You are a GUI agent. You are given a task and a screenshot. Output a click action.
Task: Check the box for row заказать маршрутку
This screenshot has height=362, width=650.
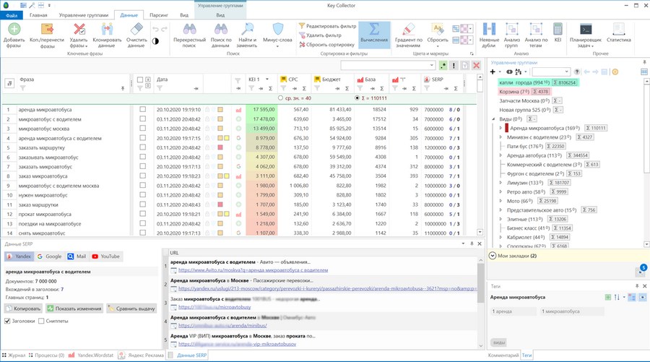point(142,147)
